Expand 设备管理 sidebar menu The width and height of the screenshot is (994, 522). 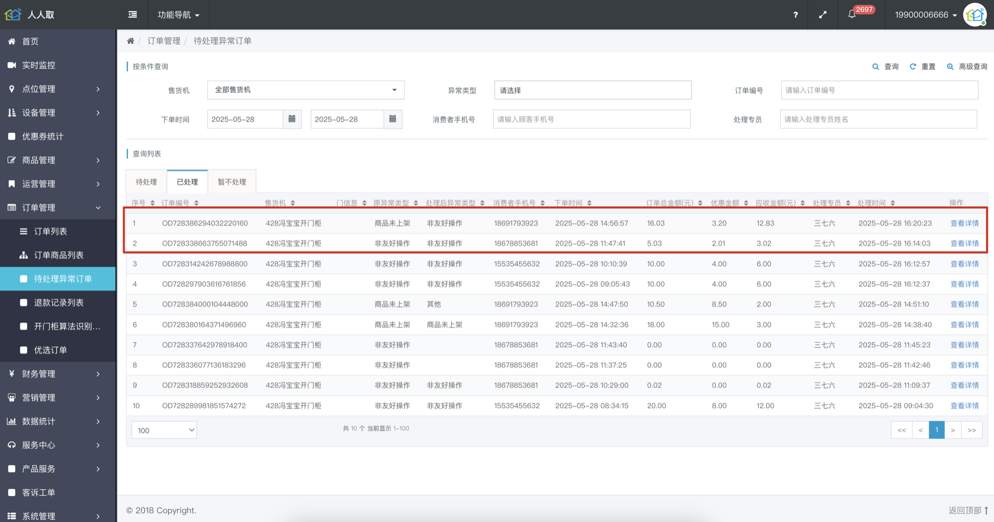click(x=58, y=113)
